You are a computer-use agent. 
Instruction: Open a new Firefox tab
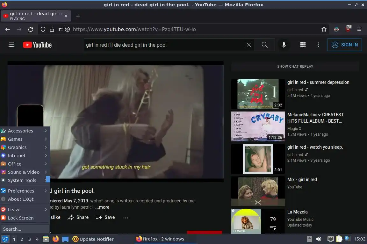[x=78, y=16]
